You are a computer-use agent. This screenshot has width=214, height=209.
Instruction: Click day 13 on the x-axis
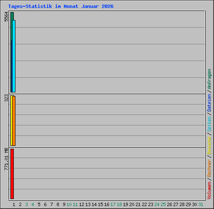tap(88, 204)
